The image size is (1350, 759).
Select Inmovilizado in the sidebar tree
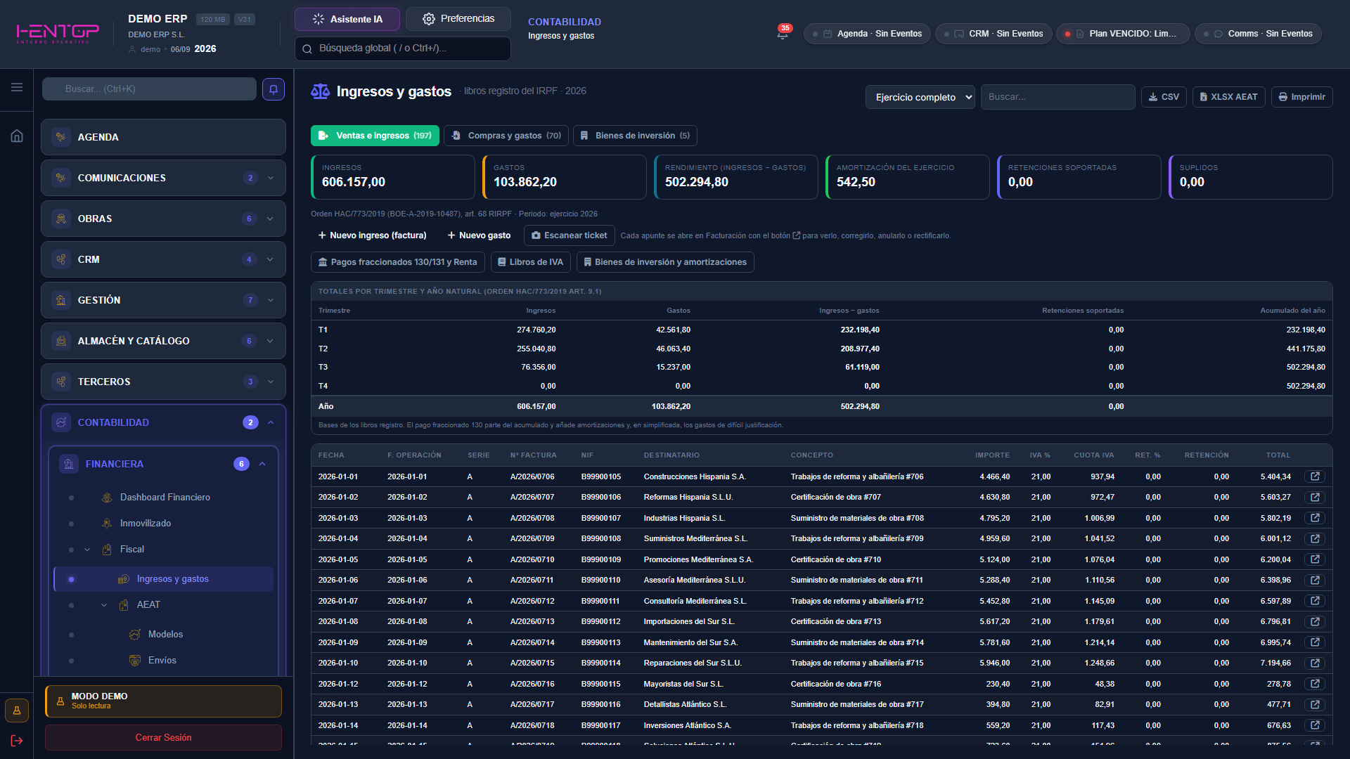click(146, 524)
